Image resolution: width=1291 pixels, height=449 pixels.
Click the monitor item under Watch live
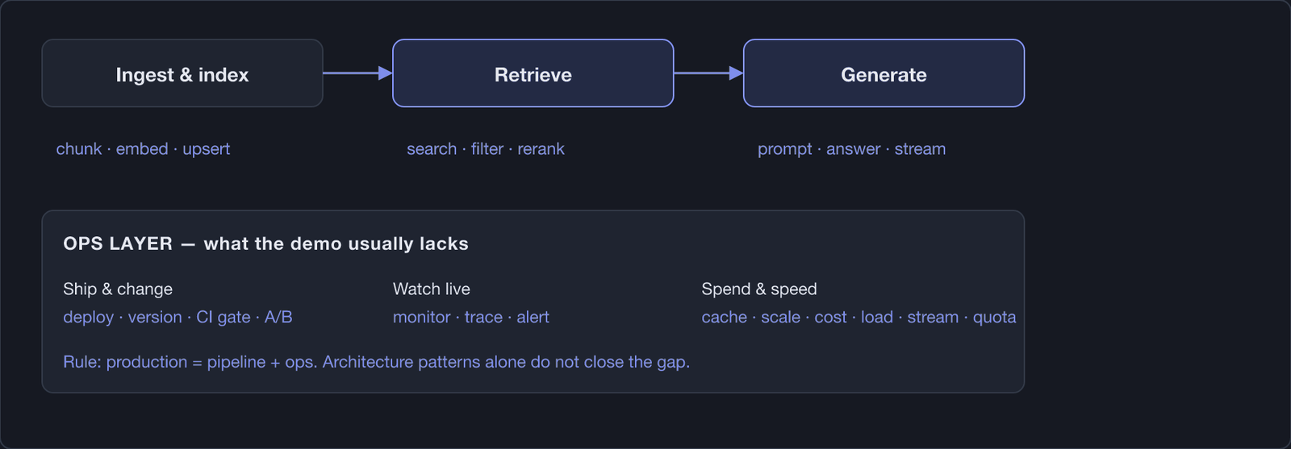point(421,318)
